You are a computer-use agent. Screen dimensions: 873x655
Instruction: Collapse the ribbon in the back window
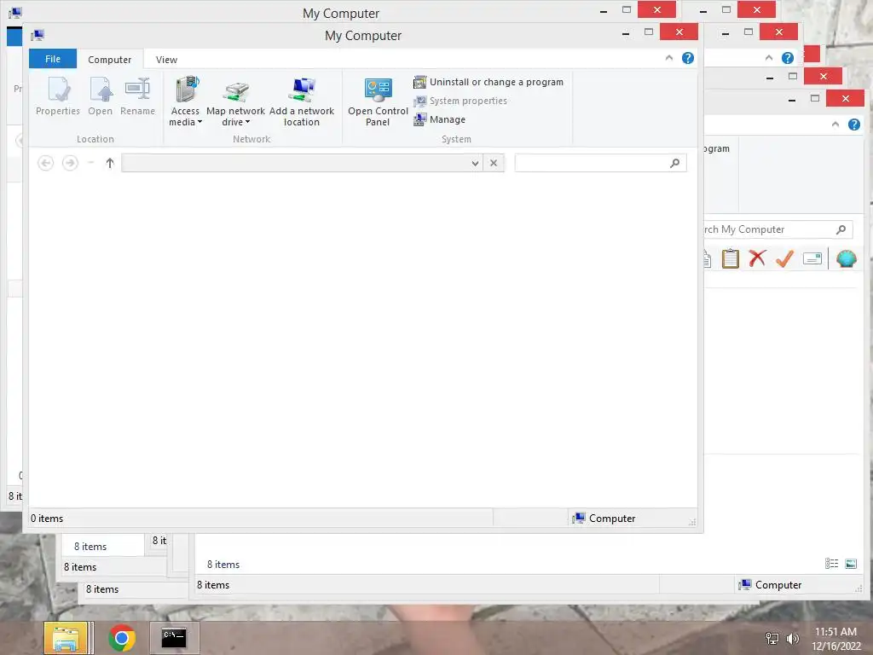pyautogui.click(x=835, y=125)
